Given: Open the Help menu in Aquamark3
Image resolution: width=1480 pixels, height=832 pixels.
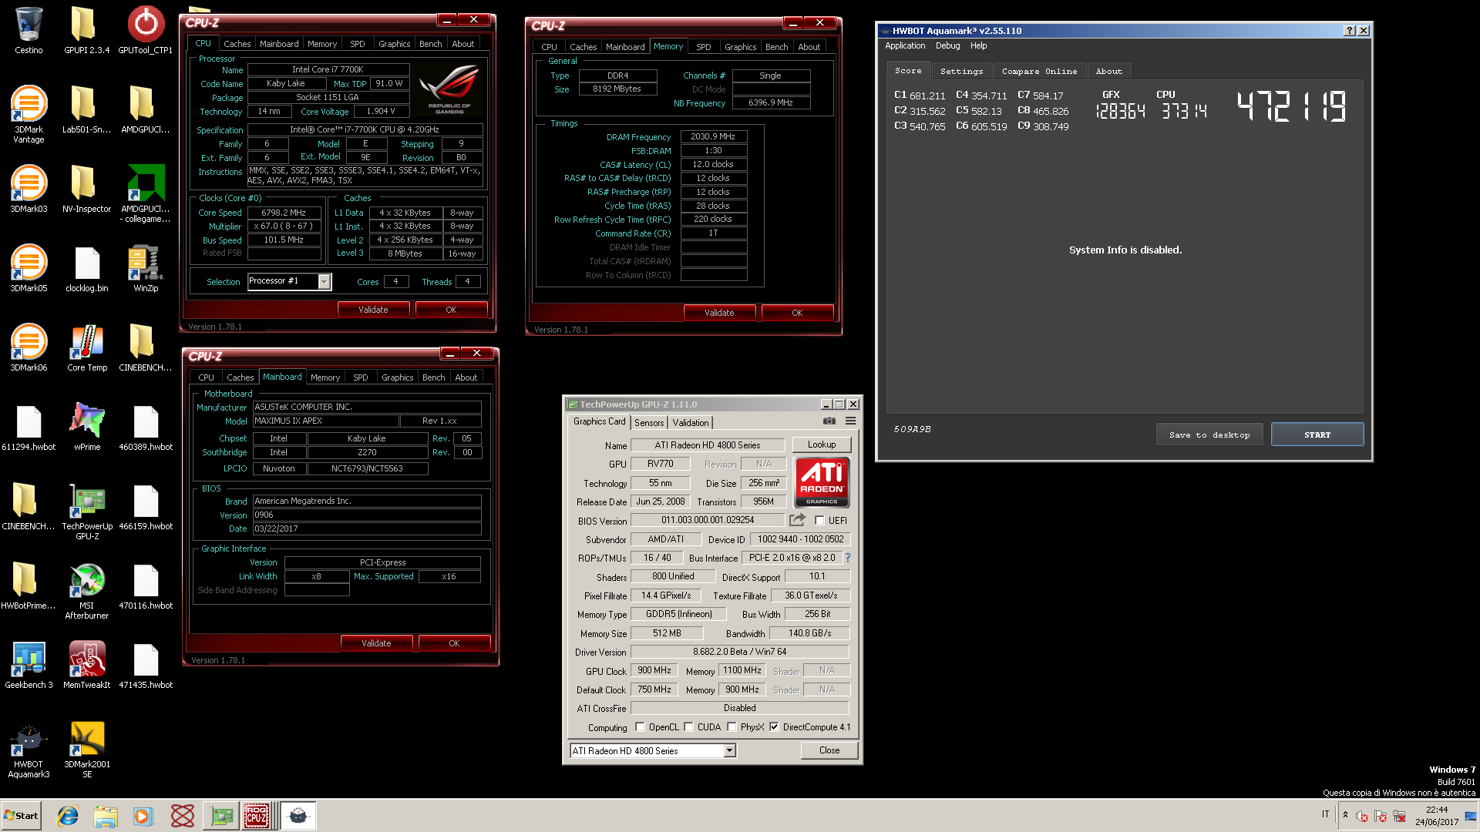Looking at the screenshot, I should [978, 45].
